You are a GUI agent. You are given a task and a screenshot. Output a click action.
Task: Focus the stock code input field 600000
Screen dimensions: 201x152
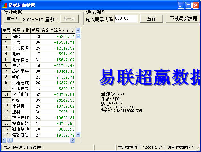tap(126, 19)
